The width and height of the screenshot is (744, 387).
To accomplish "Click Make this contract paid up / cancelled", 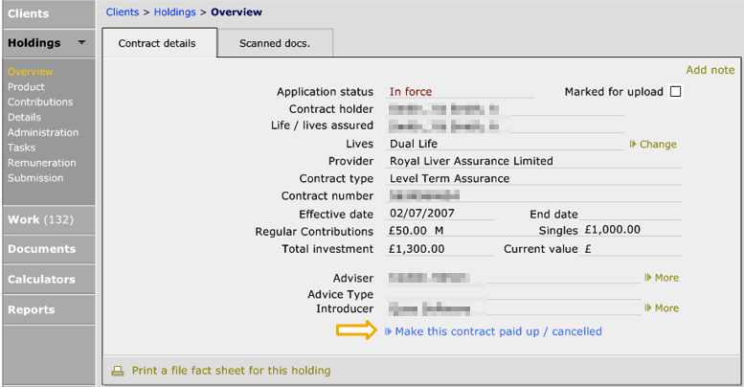I will [x=493, y=331].
